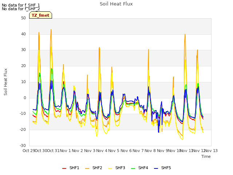Viewport: 233px width, 175px height.
Task: Click the Nov 10 x-axis date label
Action: pos(174,151)
